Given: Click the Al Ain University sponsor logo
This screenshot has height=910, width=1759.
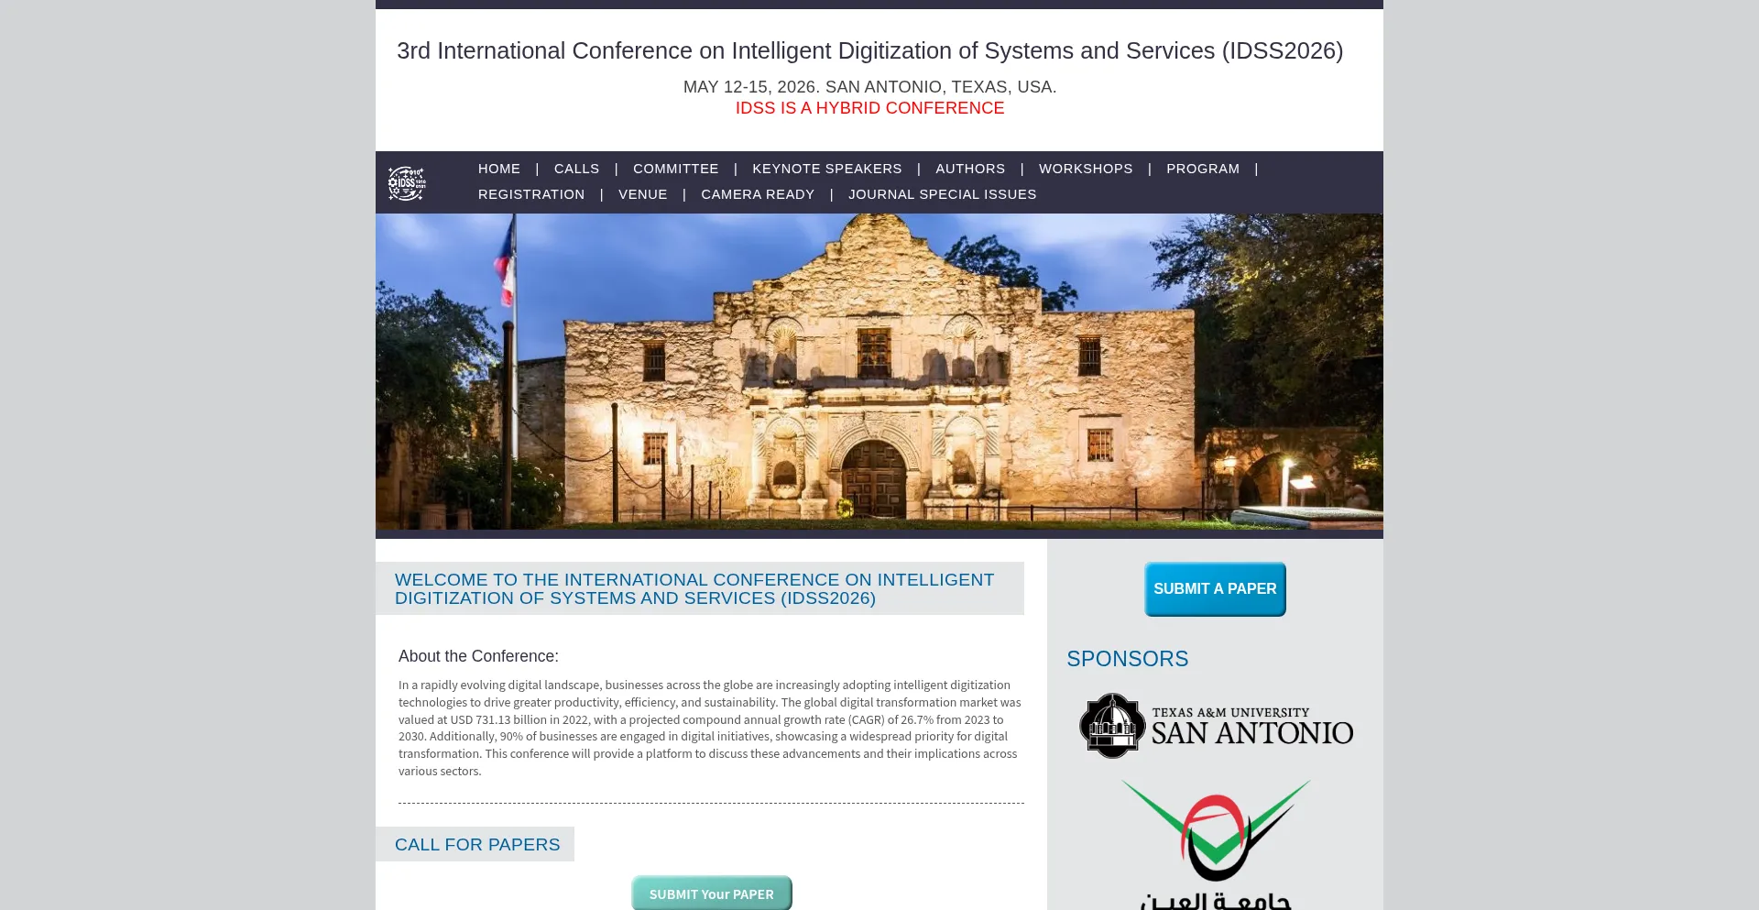Looking at the screenshot, I should tap(1216, 839).
